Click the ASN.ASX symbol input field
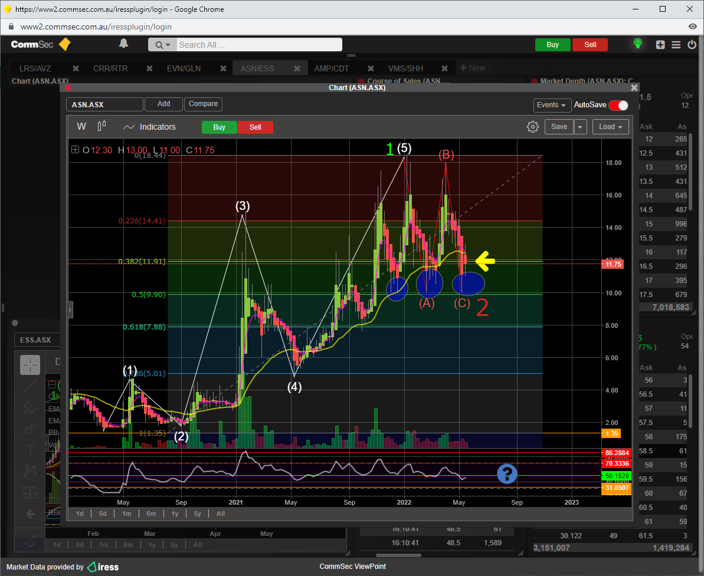The image size is (704, 576). pos(104,104)
